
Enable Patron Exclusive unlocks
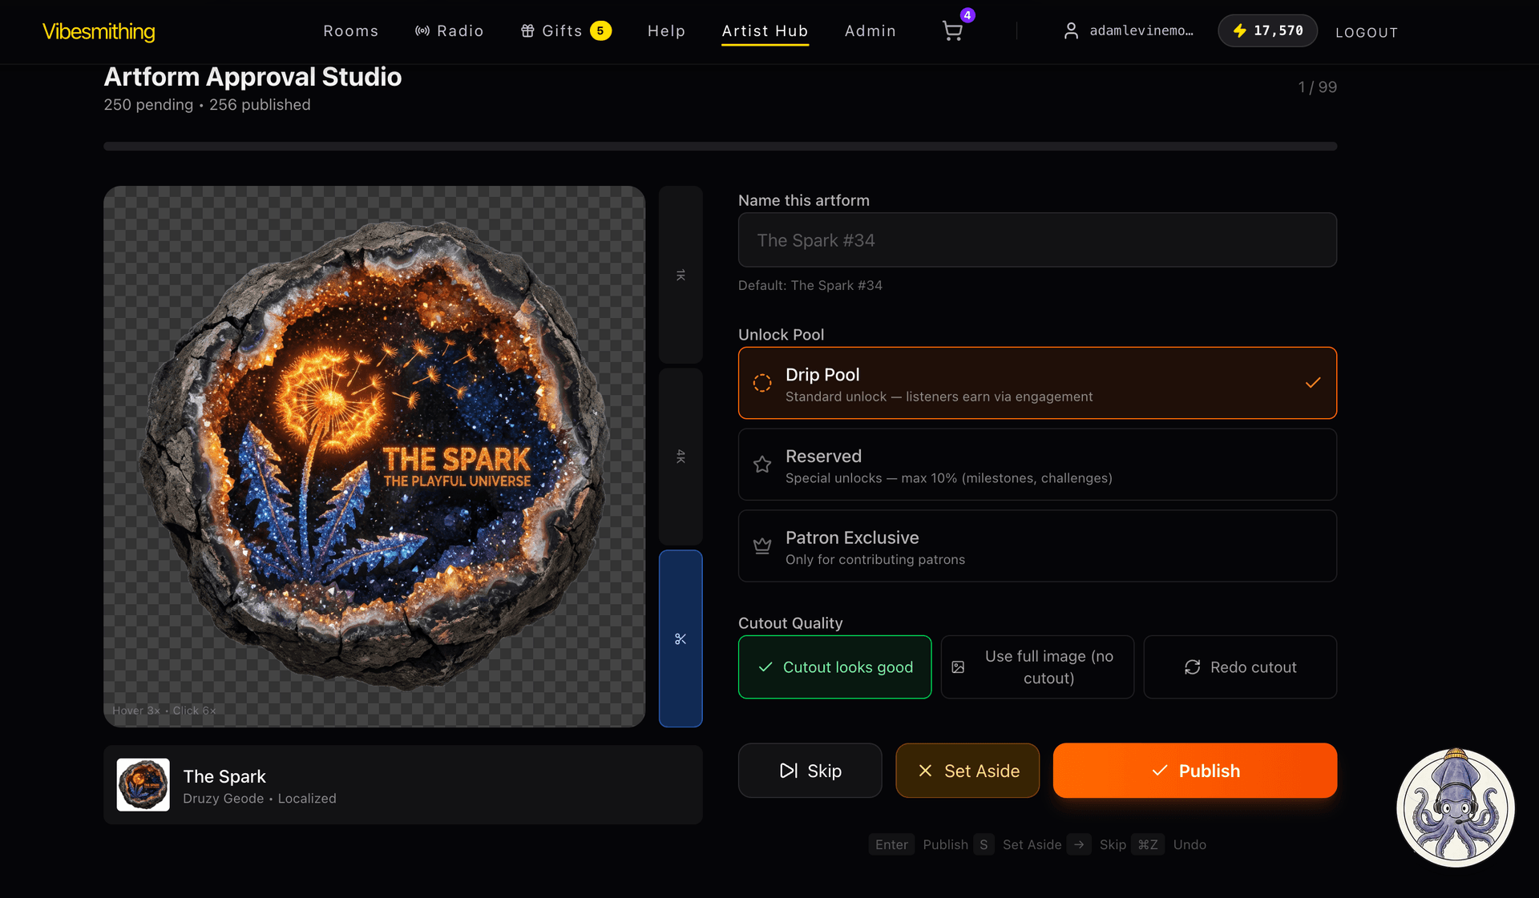[1037, 546]
